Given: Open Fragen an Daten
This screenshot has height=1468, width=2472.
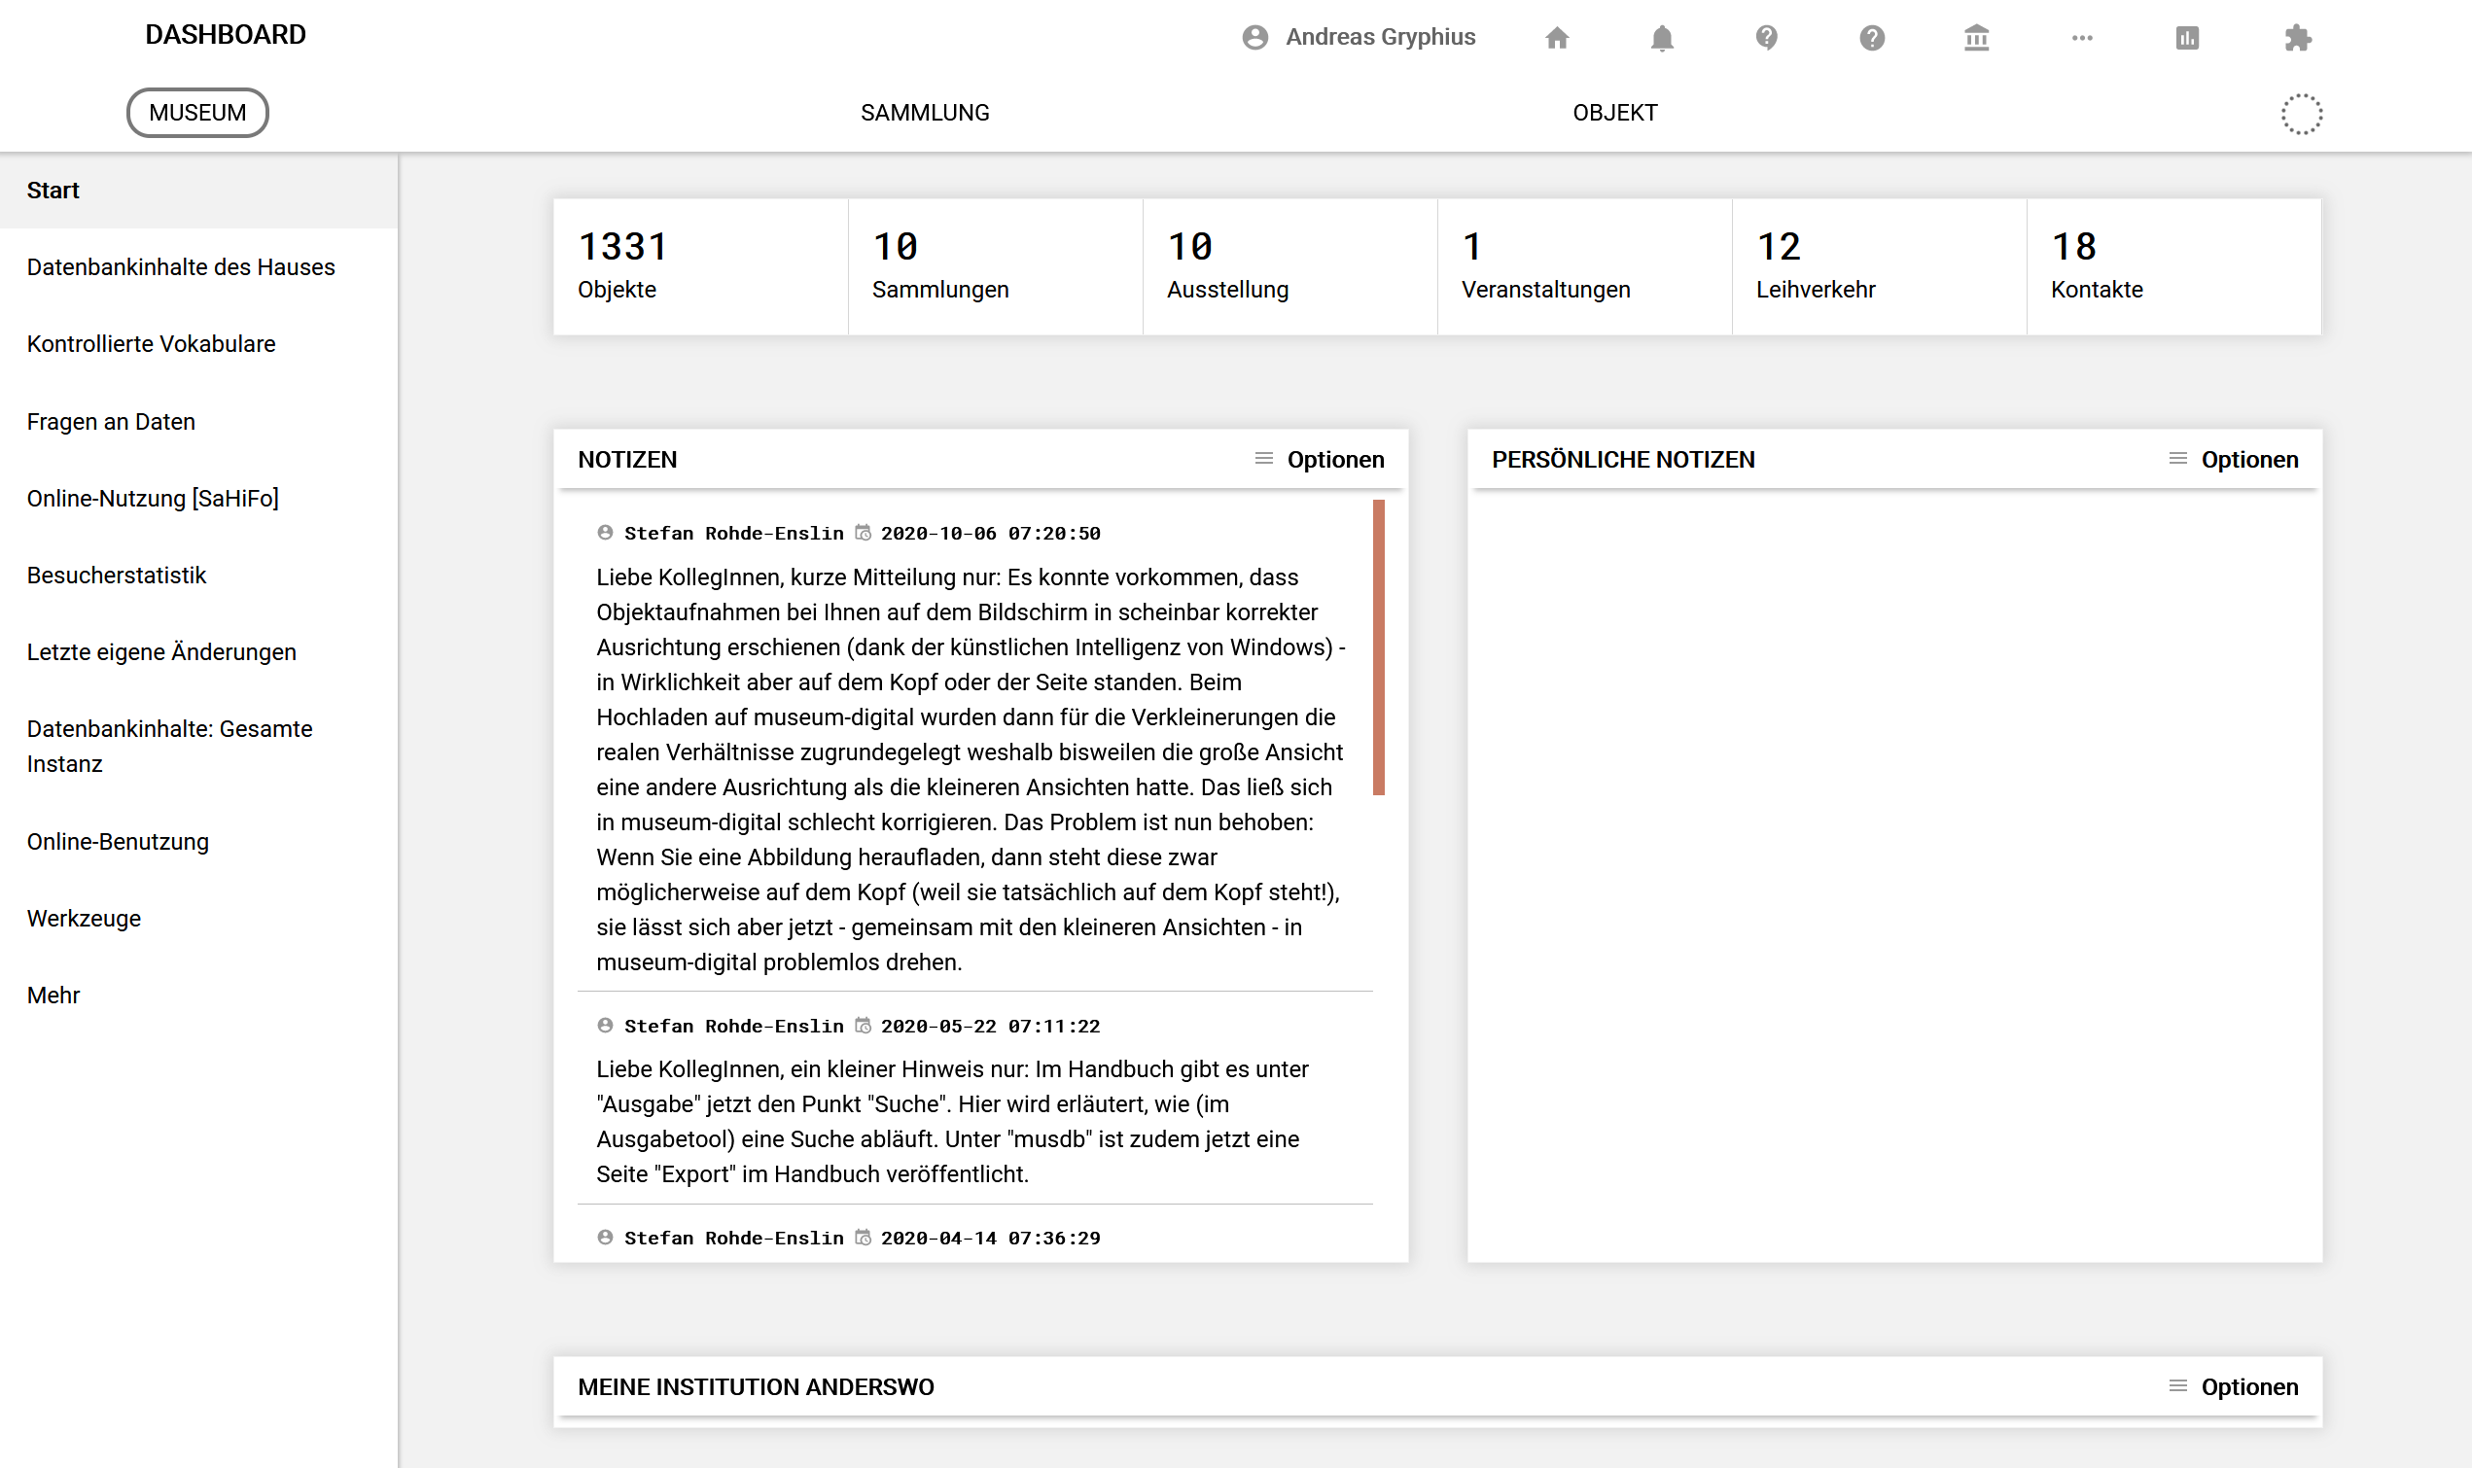Looking at the screenshot, I should point(198,421).
